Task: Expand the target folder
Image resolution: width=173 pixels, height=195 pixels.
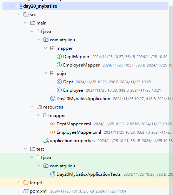Action: 19,182
